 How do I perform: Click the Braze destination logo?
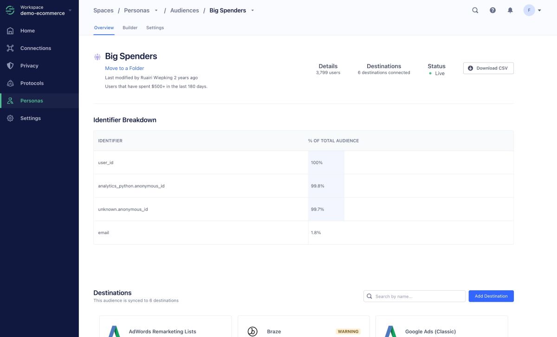pos(253,331)
